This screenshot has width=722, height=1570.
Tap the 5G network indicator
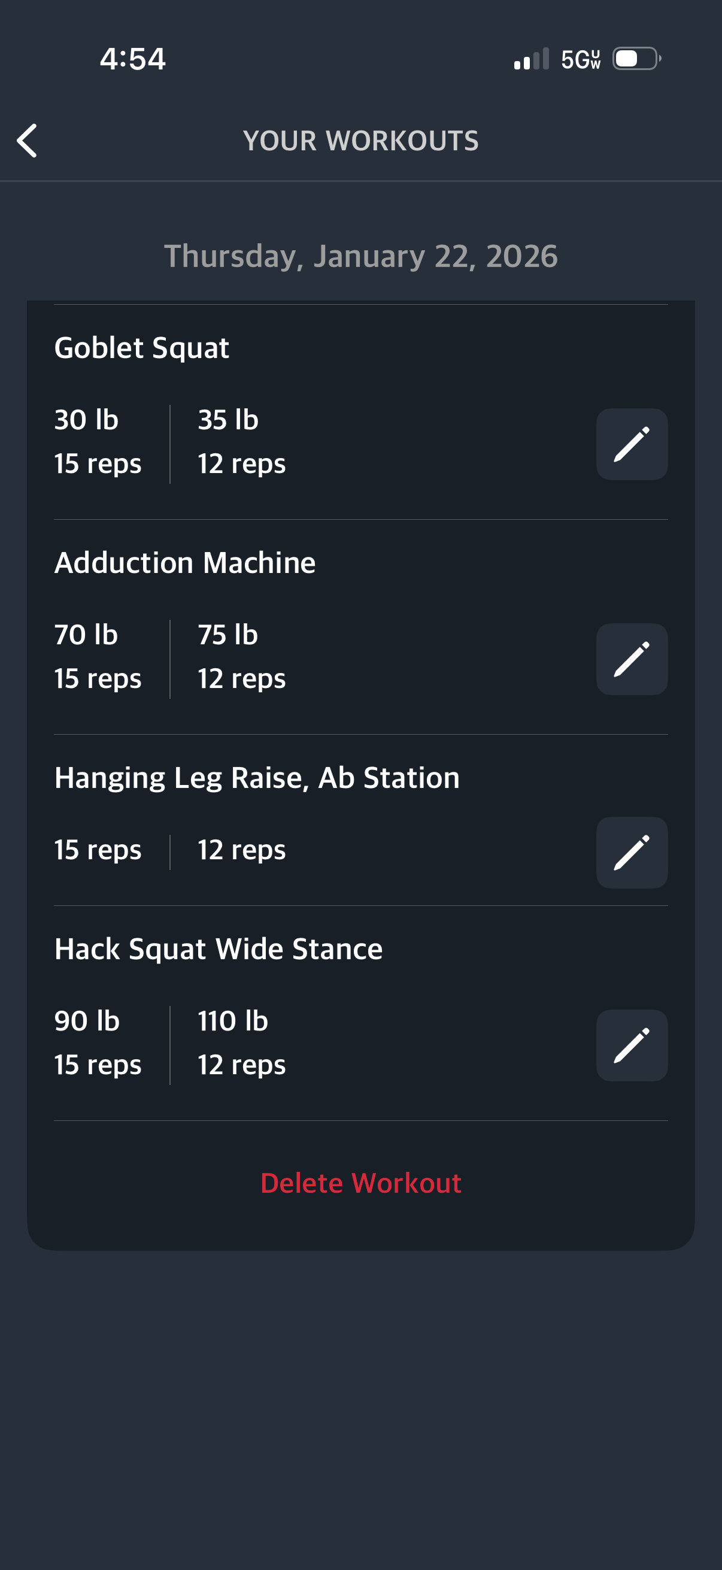point(581,59)
